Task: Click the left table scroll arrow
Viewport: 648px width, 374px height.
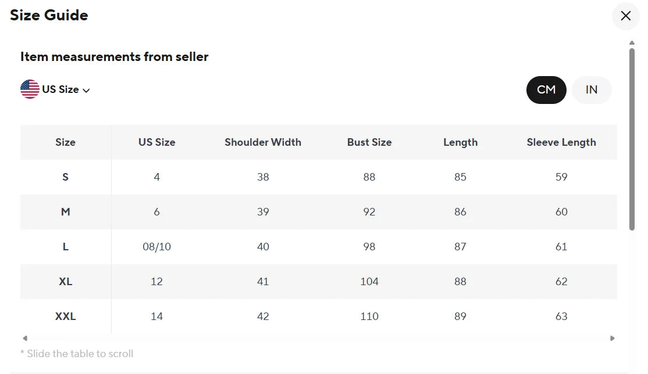Action: 24,337
